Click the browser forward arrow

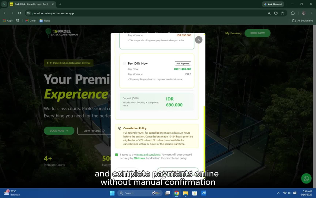[12, 13]
